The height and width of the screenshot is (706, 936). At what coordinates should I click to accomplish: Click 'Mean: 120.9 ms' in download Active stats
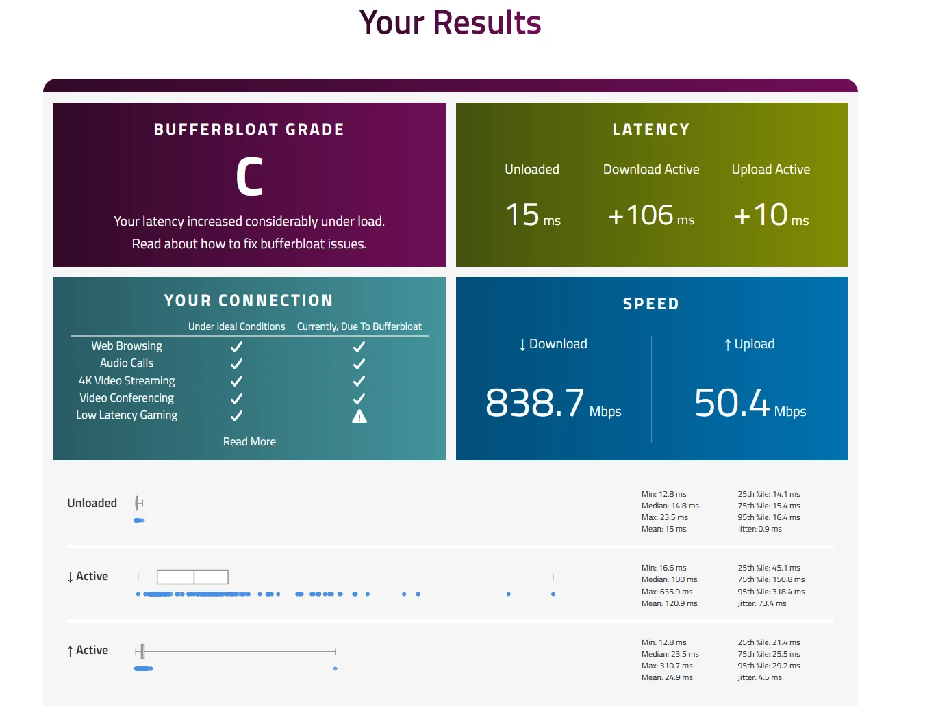pos(670,603)
